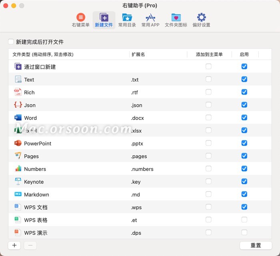This screenshot has height=256, width=280.
Task: Click the Text file icon
Action: 18,79
